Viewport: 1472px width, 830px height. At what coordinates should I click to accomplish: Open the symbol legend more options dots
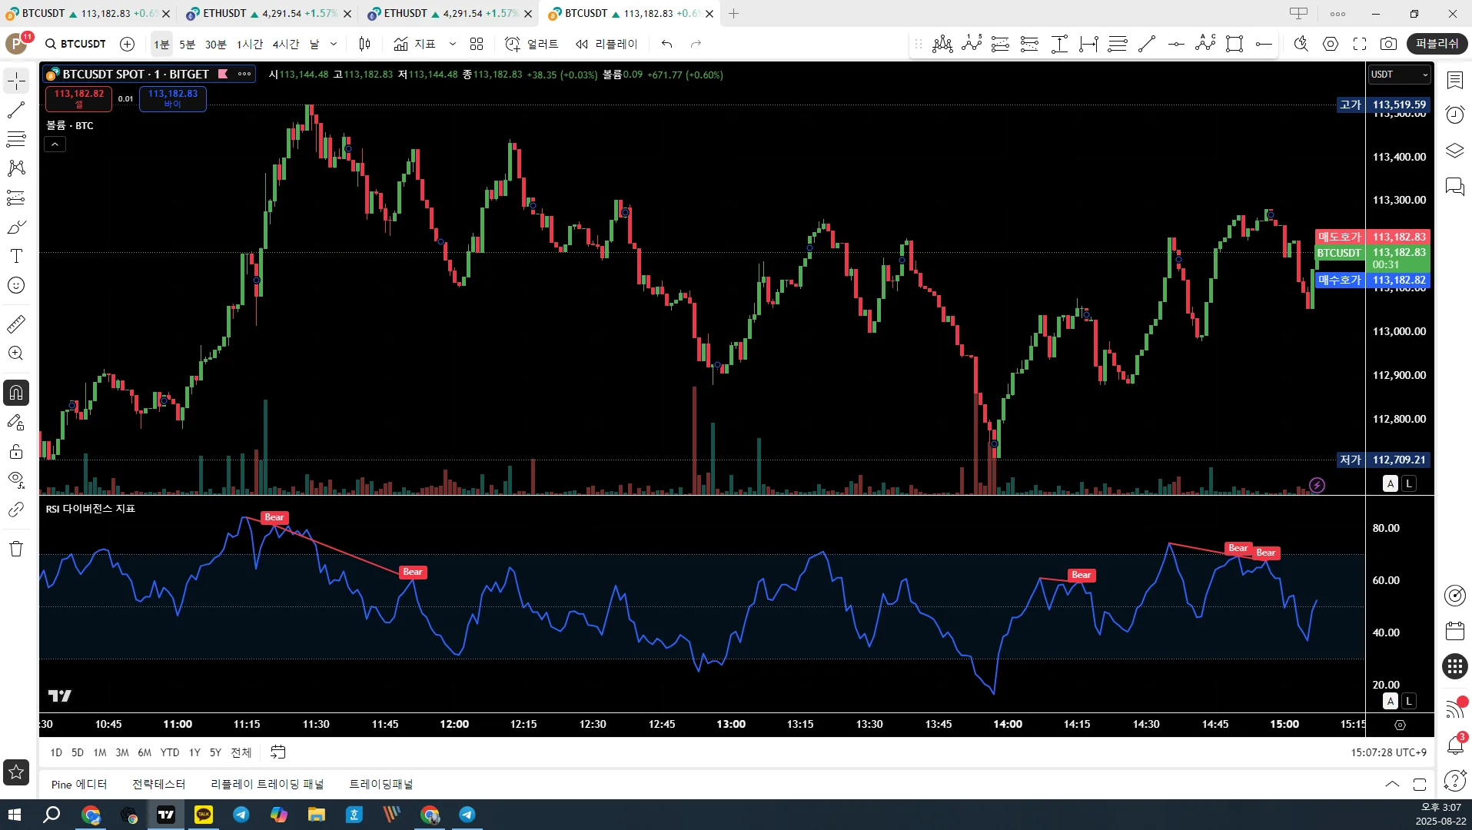click(x=244, y=74)
